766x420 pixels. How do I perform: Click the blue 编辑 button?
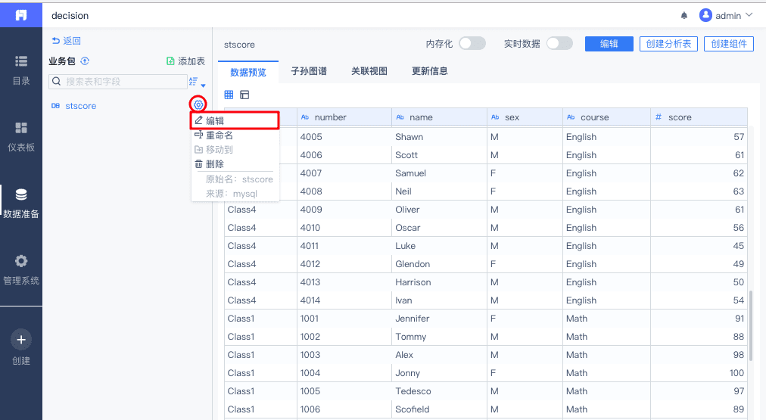click(x=609, y=44)
